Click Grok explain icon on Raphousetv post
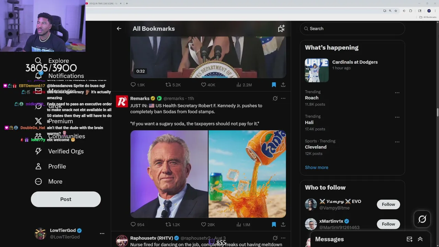The width and height of the screenshot is (439, 247). [275, 238]
